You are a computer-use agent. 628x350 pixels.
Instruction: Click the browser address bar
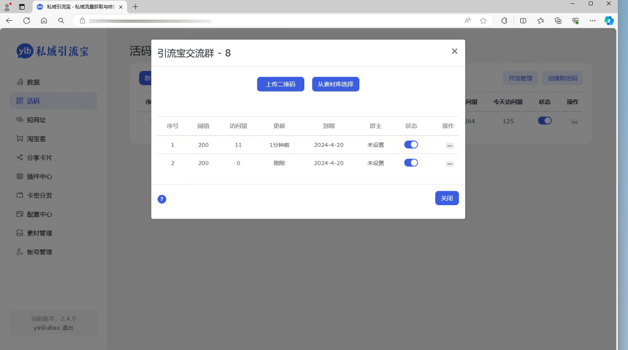click(x=271, y=21)
